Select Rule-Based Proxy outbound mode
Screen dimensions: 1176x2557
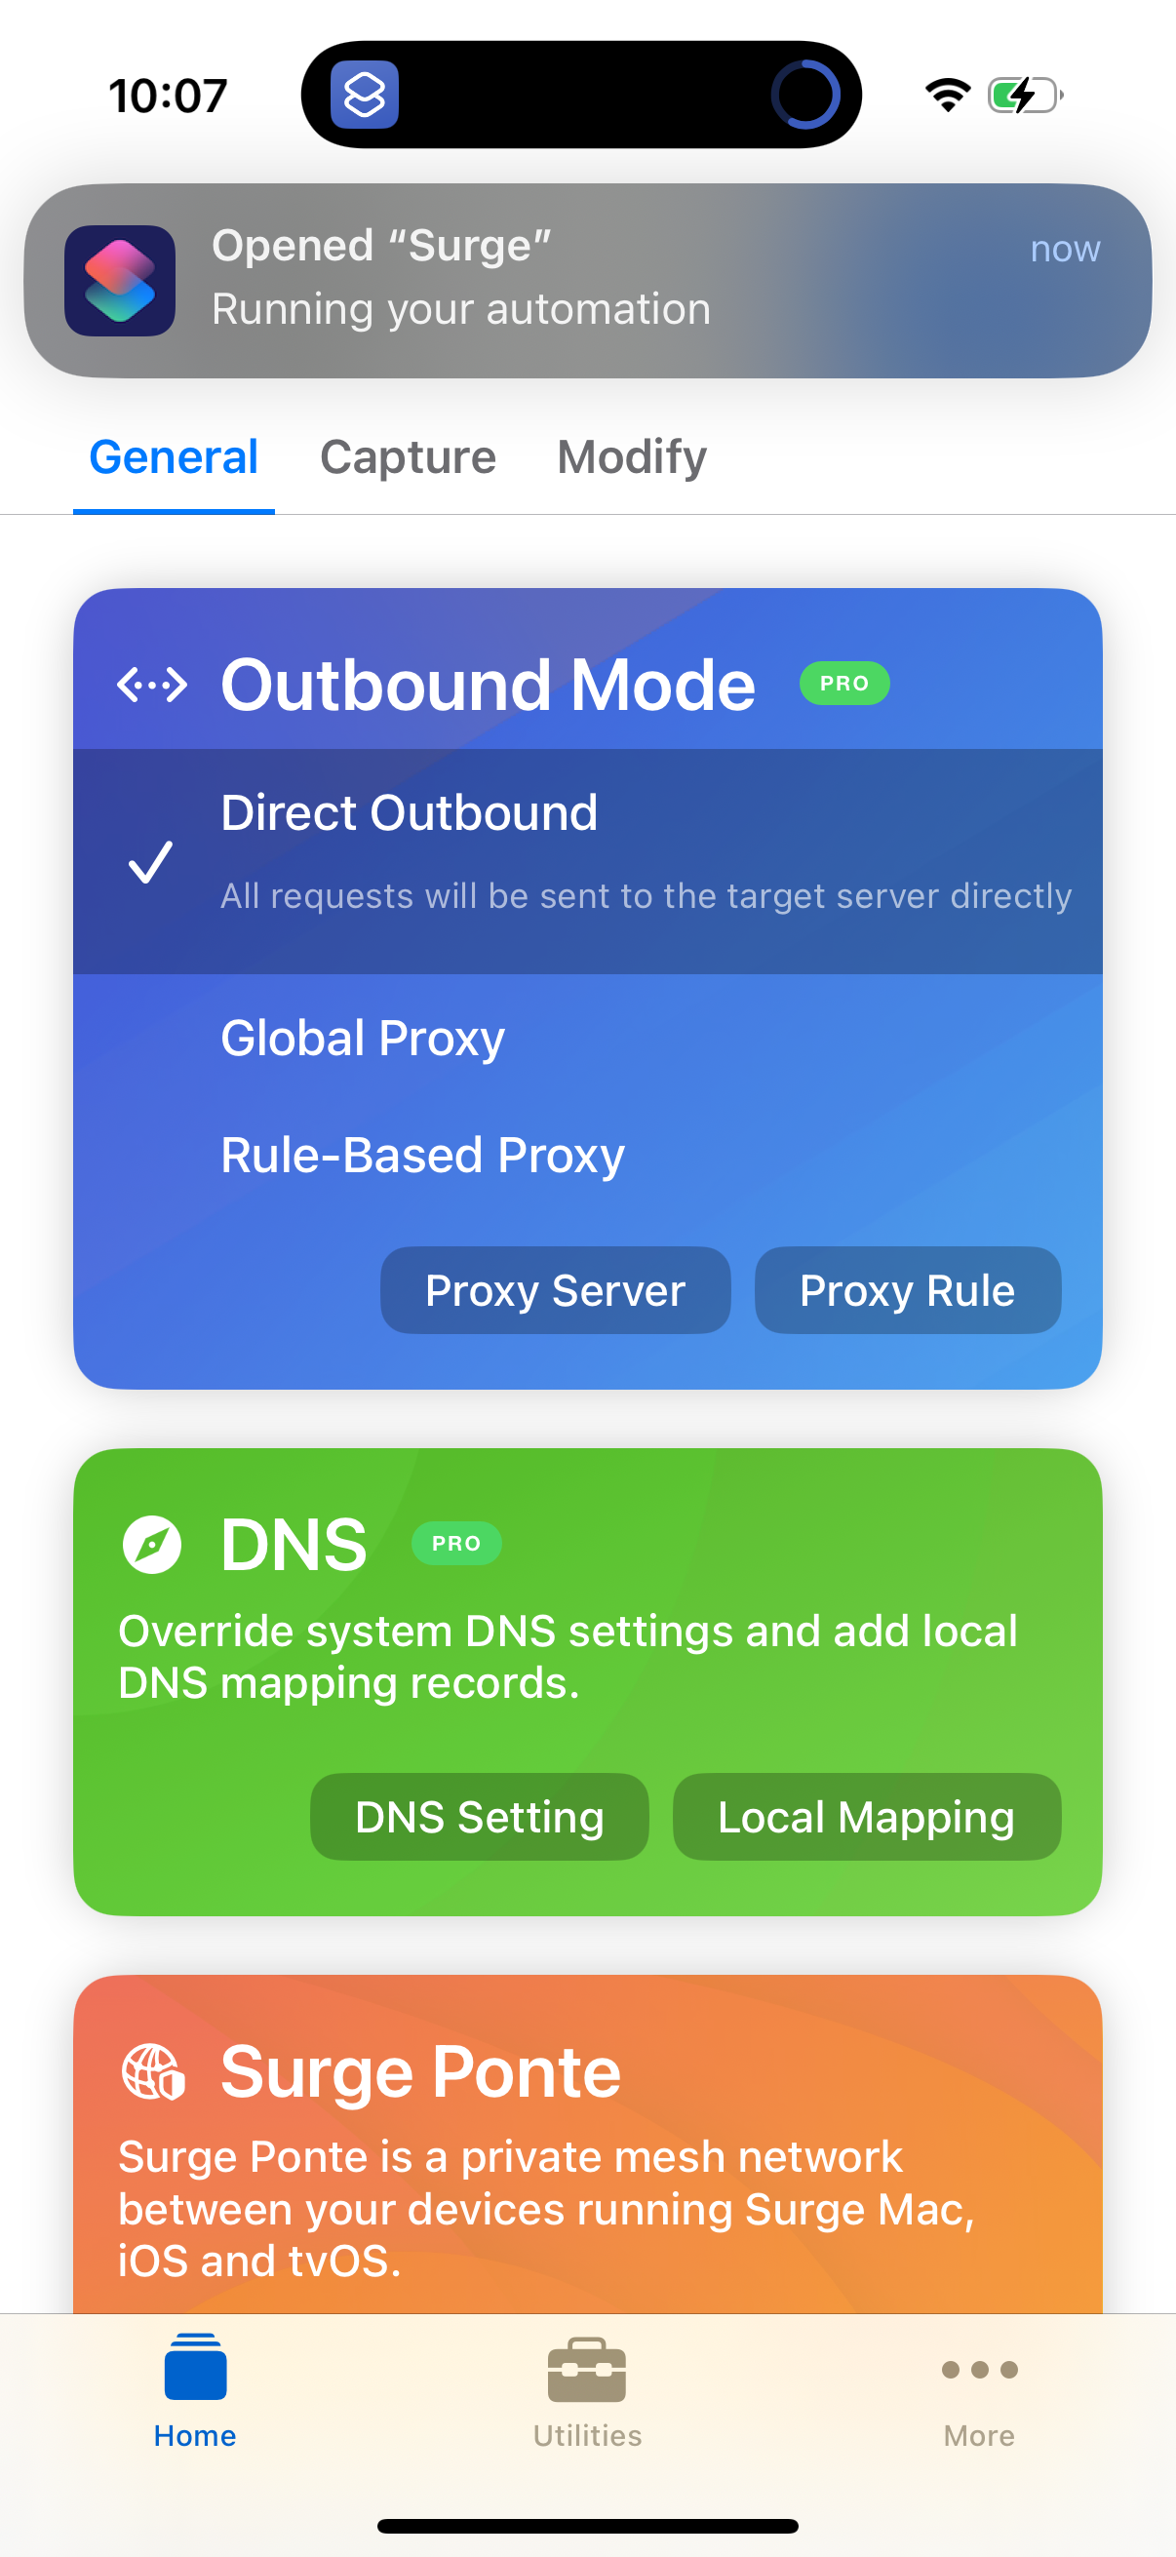587,1156
